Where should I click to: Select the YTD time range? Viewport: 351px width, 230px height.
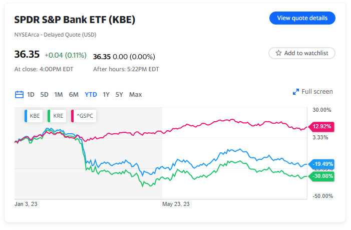pos(91,94)
